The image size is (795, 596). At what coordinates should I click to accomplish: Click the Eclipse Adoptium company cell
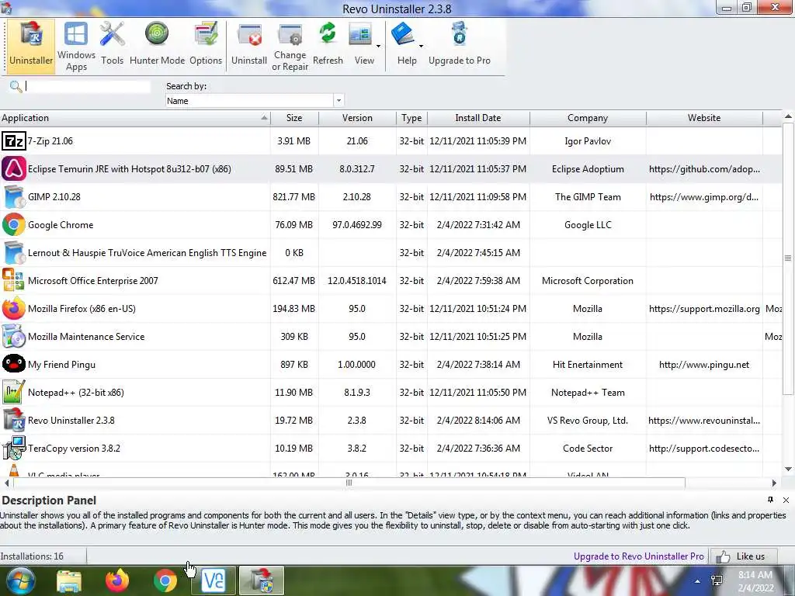(588, 168)
